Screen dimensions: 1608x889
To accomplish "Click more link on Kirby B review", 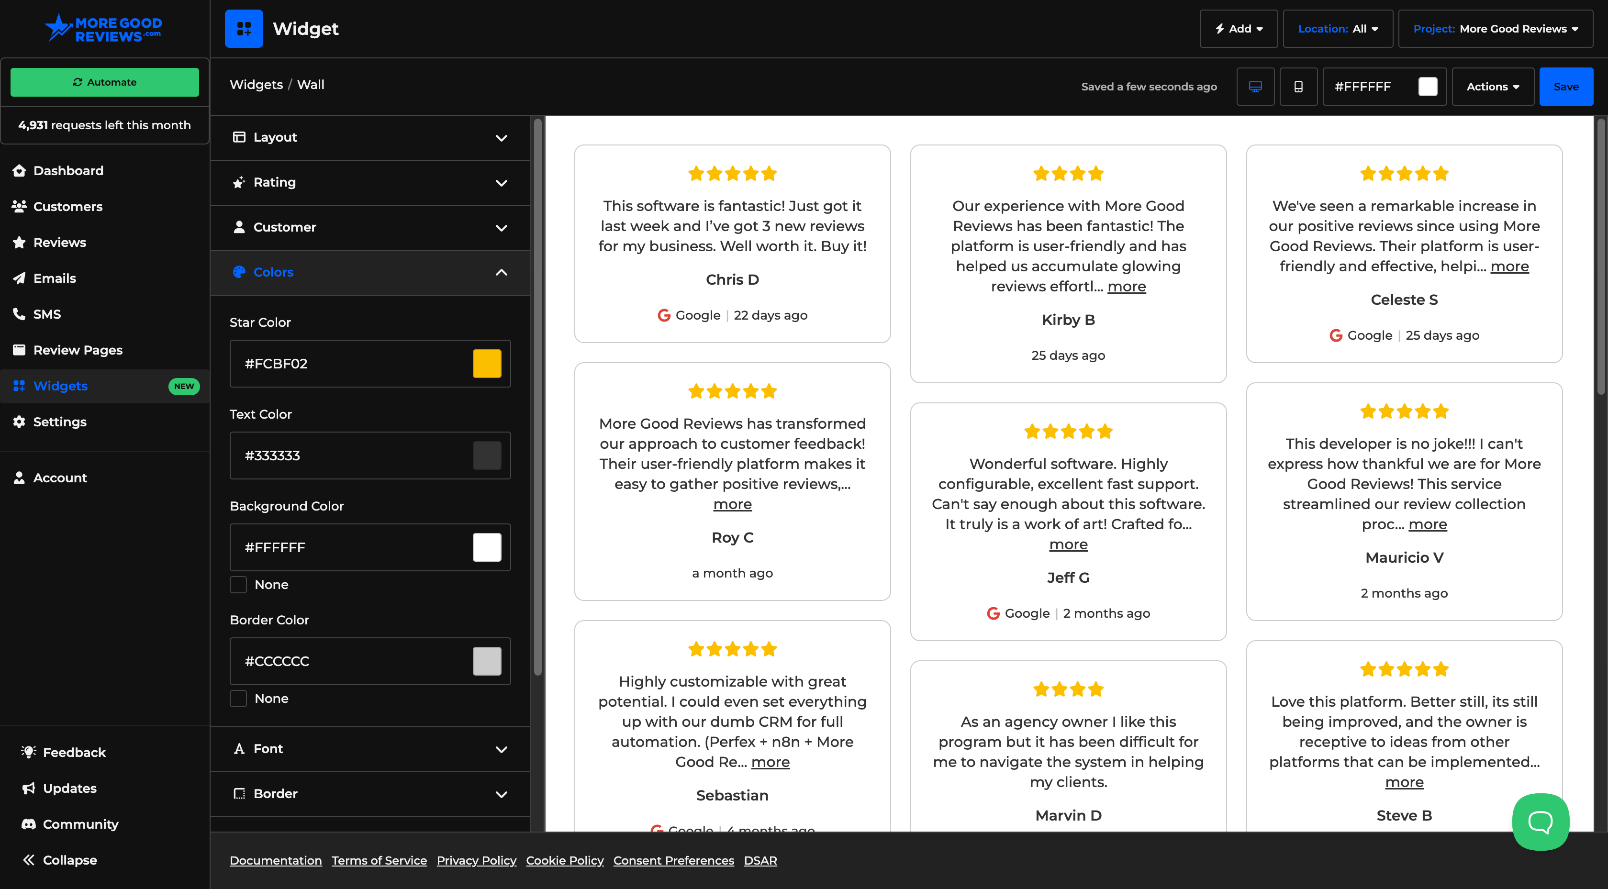I will [x=1126, y=287].
